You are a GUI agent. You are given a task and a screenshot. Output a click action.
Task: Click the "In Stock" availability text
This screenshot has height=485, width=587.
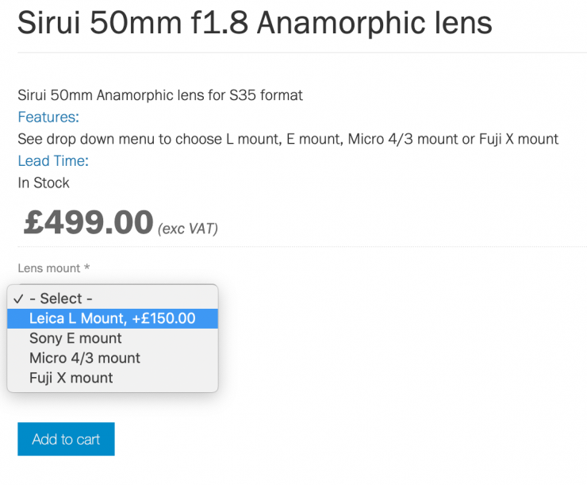(x=44, y=183)
